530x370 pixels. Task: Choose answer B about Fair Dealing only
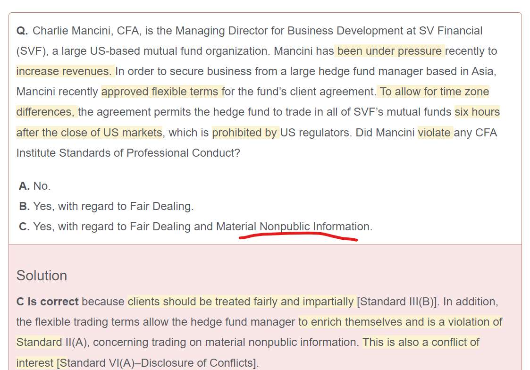pos(106,206)
